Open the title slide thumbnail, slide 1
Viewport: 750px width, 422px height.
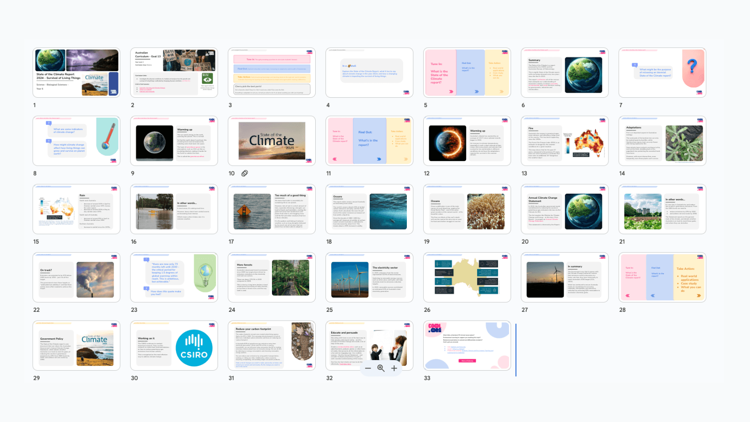pos(77,73)
